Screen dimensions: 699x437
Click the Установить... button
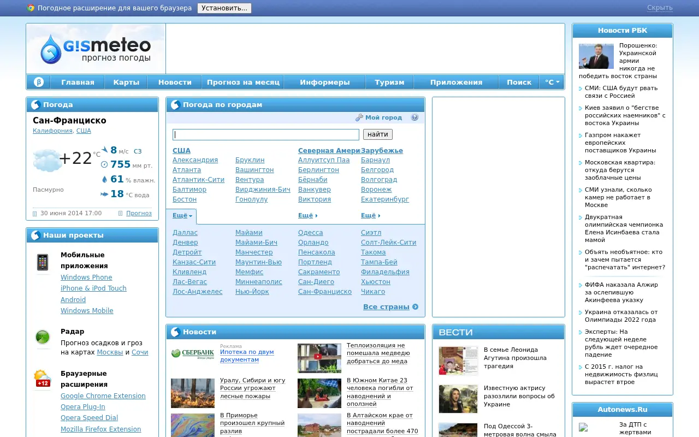pyautogui.click(x=224, y=8)
